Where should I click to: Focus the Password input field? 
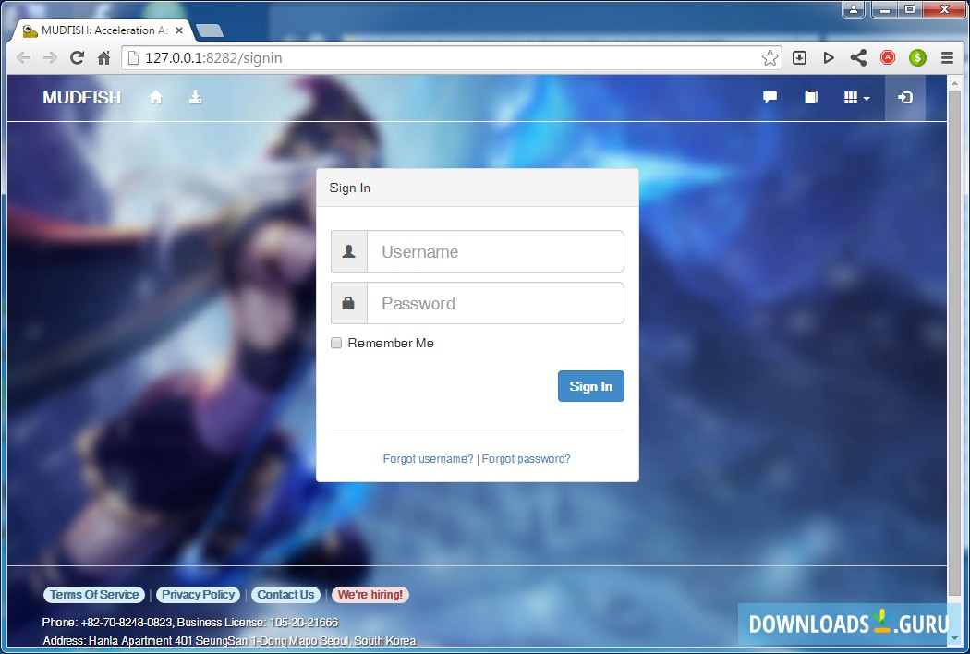pos(495,303)
